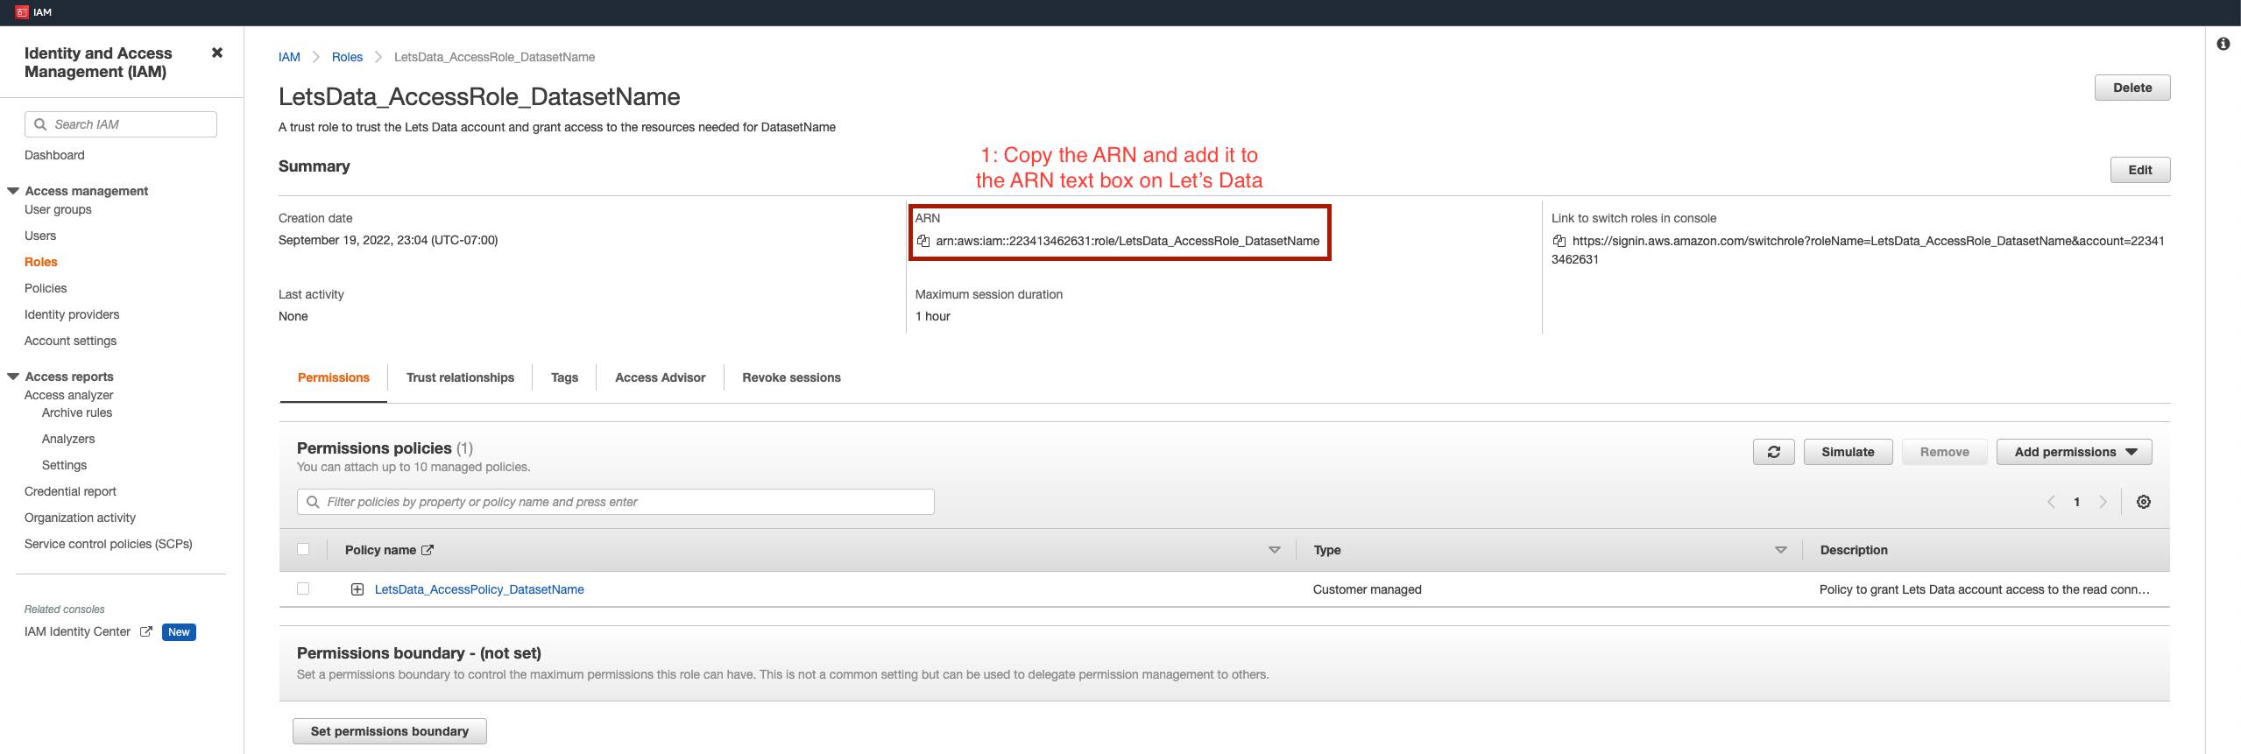
Task: Click the policy description cell text
Action: (1984, 589)
